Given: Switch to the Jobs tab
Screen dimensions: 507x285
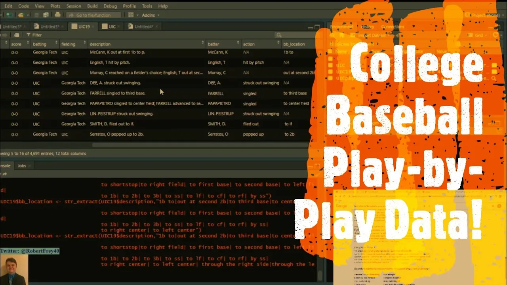Looking at the screenshot, I should coord(22,165).
